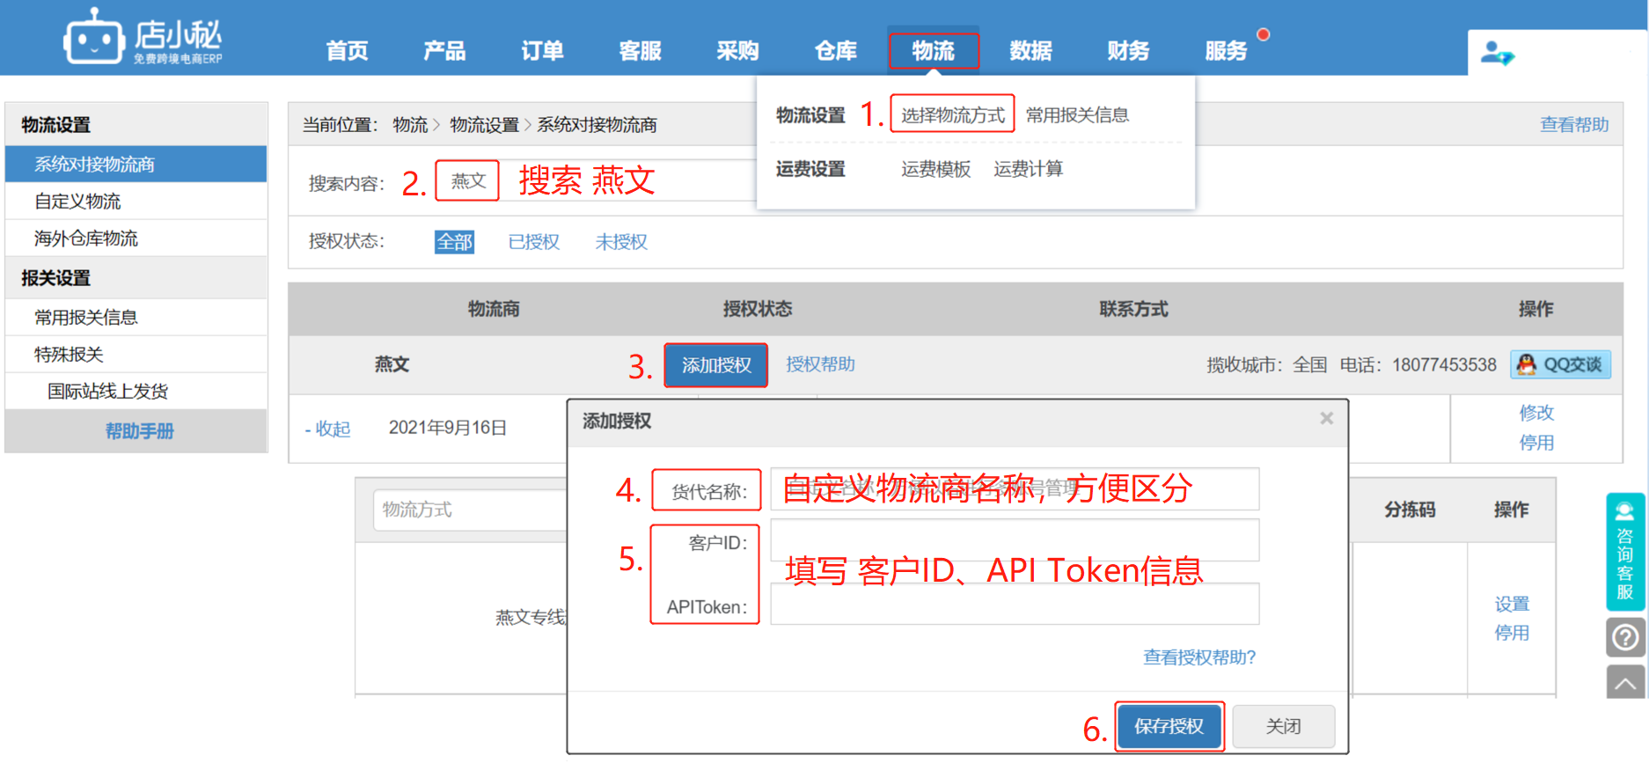This screenshot has height=763, width=1649.
Task: Click the 关闭 button
Action: [x=1283, y=726]
